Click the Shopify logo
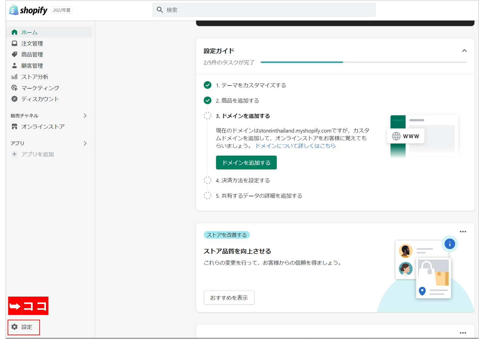 point(28,10)
